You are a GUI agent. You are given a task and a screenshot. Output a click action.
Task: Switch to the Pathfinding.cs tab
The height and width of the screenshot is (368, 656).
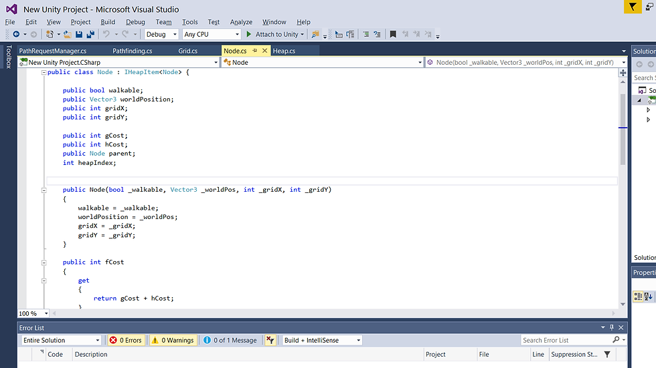[x=133, y=51]
